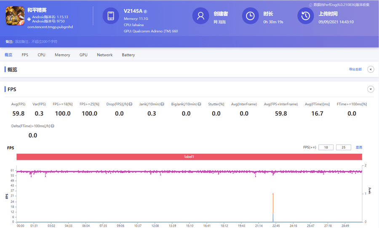Viewport: 379px width, 228px height.
Task: Click the duration text 0h 30m 19s
Action: pos(273,22)
